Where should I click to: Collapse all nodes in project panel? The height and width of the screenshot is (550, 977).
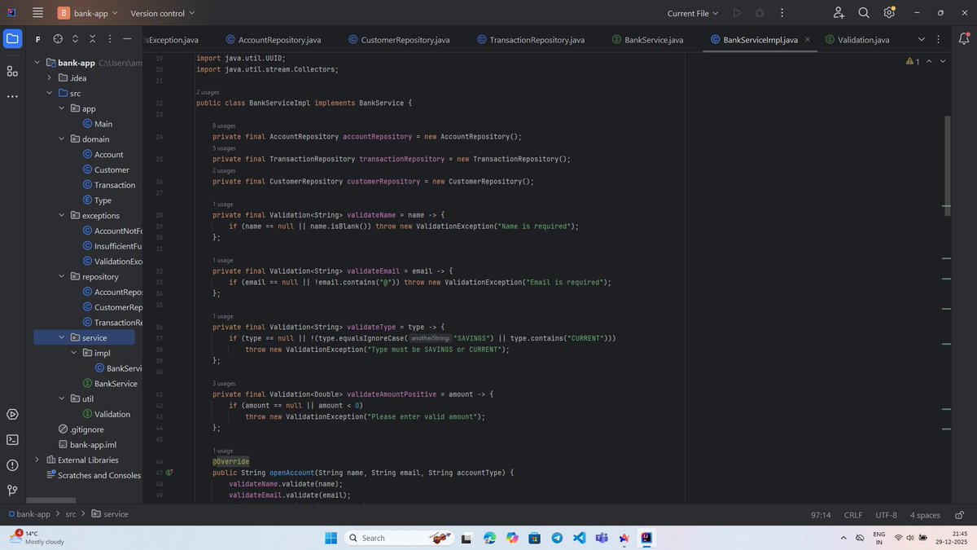click(x=92, y=39)
